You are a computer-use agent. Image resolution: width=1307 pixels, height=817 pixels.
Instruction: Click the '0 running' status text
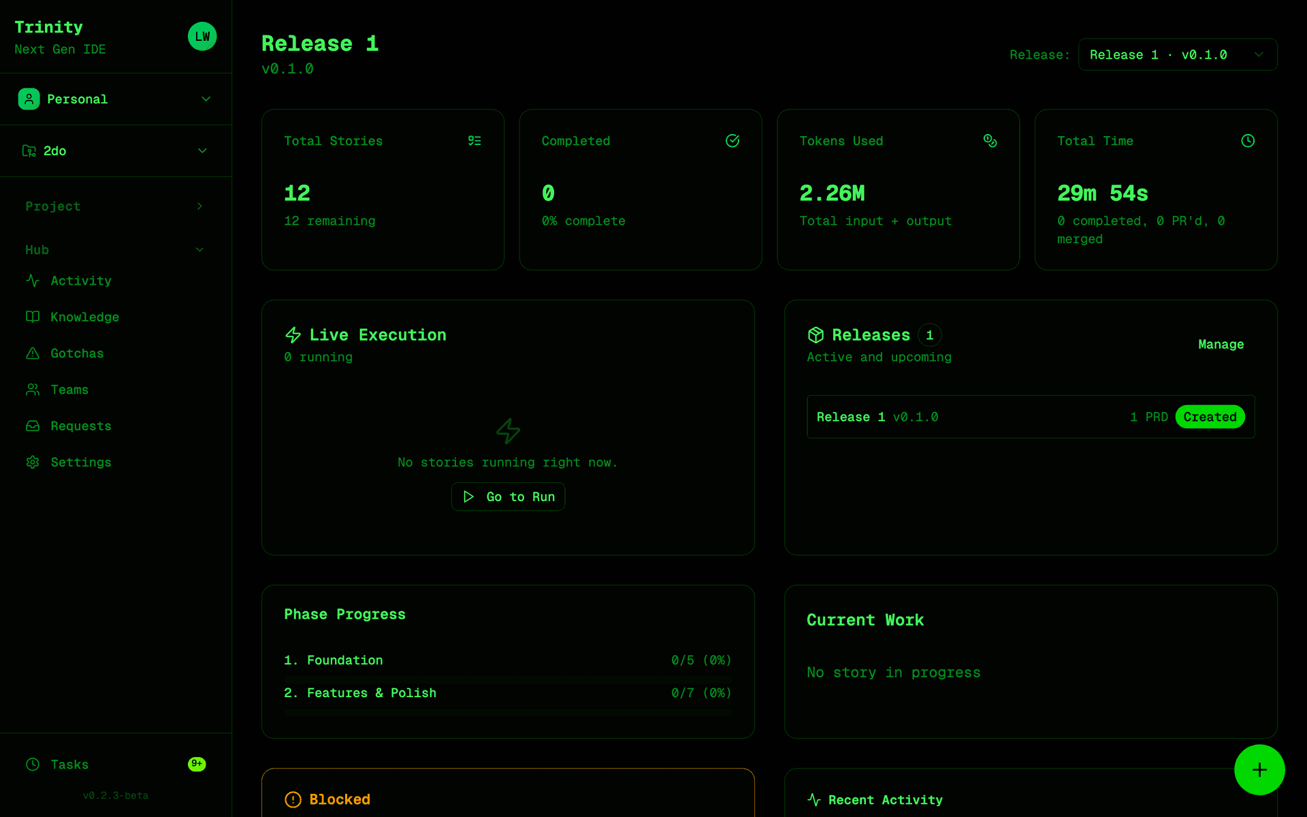coord(319,357)
